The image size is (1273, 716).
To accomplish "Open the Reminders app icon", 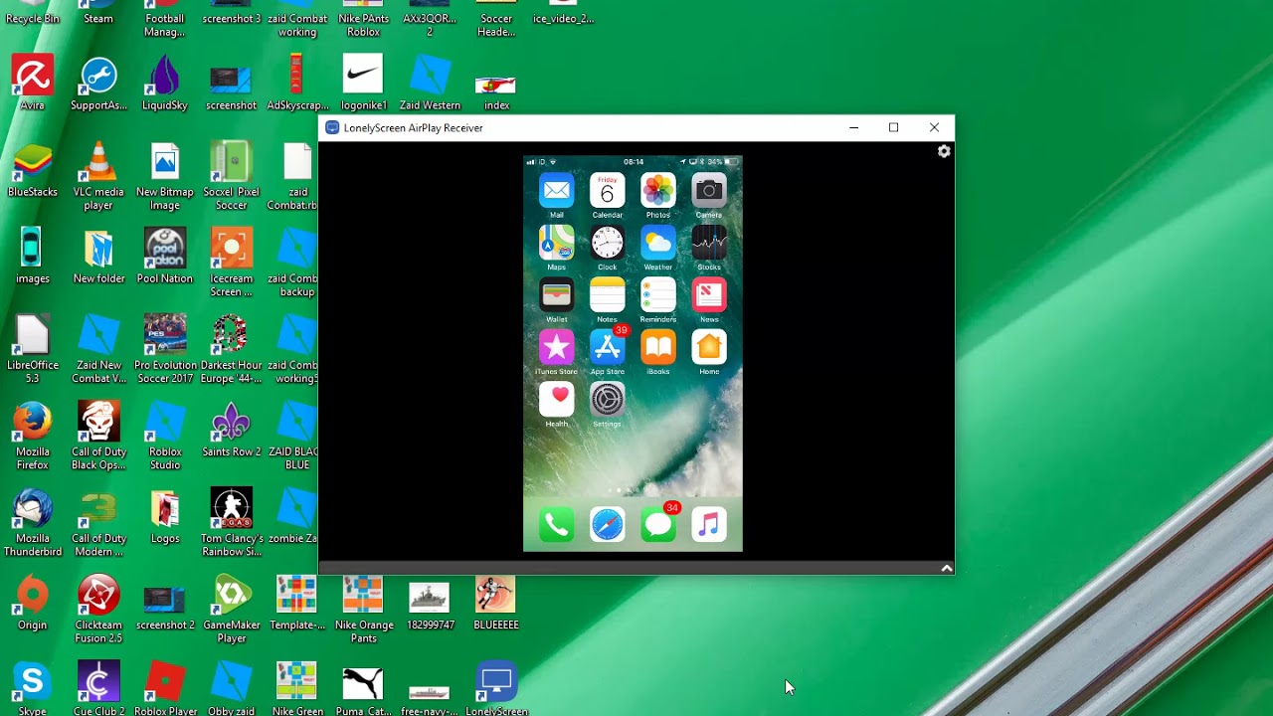I will (x=658, y=295).
